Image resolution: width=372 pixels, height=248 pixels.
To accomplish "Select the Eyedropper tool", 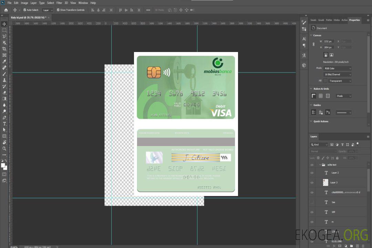I will 4,61.
